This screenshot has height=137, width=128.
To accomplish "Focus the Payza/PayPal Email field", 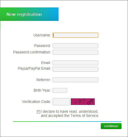I will coord(75,69).
